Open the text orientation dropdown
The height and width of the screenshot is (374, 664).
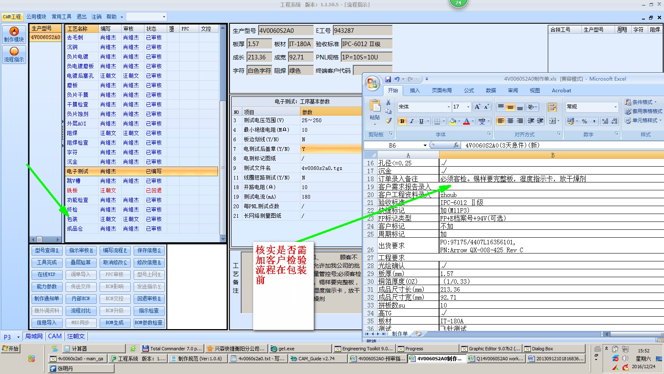(532, 107)
